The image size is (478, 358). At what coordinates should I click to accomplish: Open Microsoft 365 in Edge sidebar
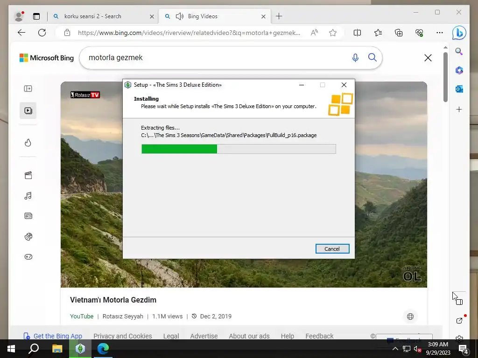(459, 70)
